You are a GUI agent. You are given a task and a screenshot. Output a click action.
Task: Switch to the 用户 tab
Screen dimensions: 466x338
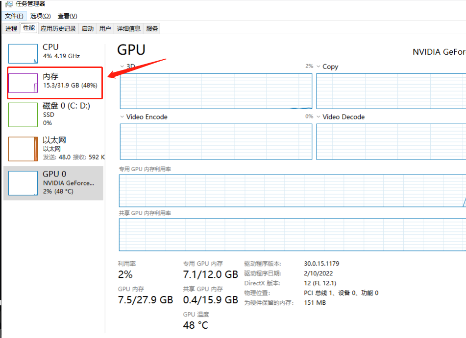tap(105, 29)
